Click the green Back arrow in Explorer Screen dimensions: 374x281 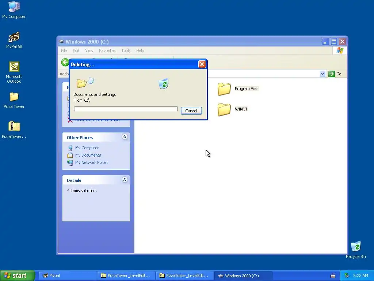pyautogui.click(x=65, y=62)
